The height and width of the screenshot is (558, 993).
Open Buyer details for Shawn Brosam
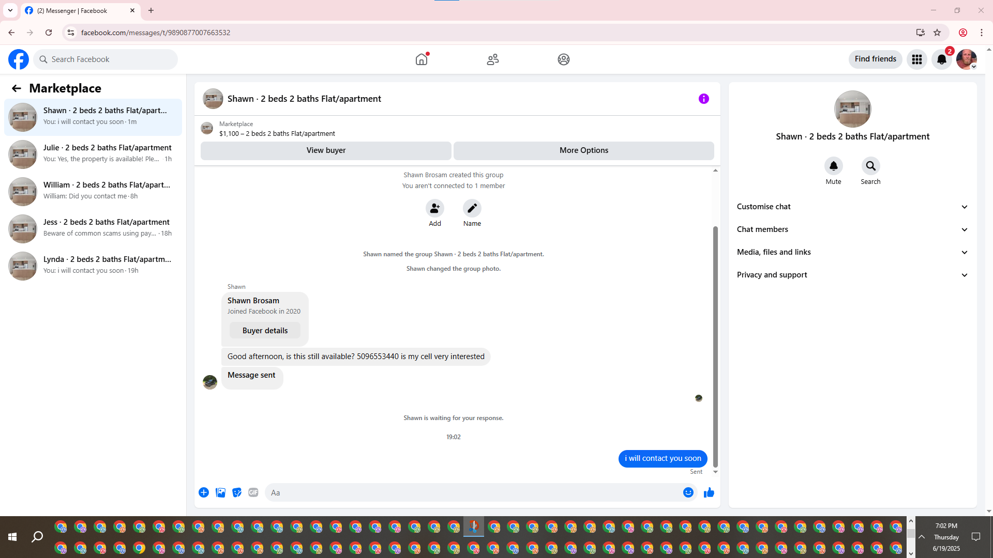[265, 331]
